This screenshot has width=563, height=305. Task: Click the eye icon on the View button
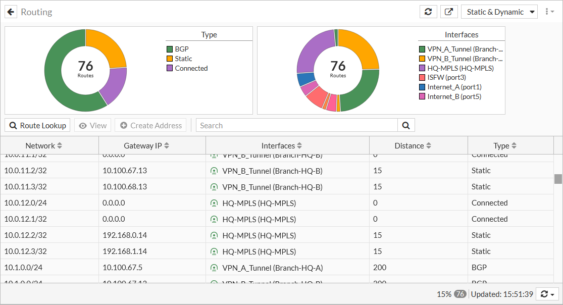point(83,125)
